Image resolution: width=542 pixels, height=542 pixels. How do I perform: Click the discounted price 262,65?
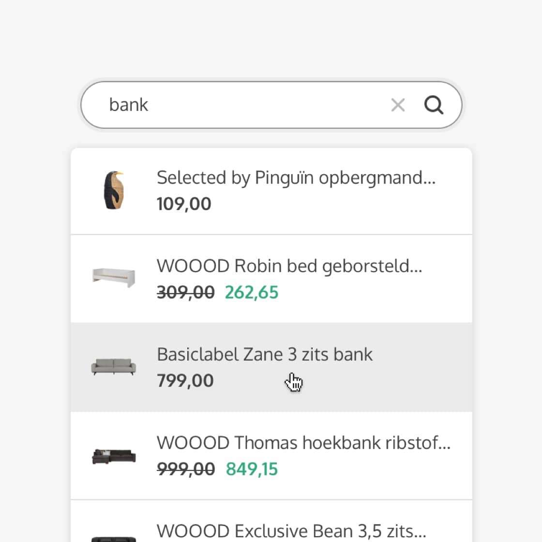(x=252, y=292)
